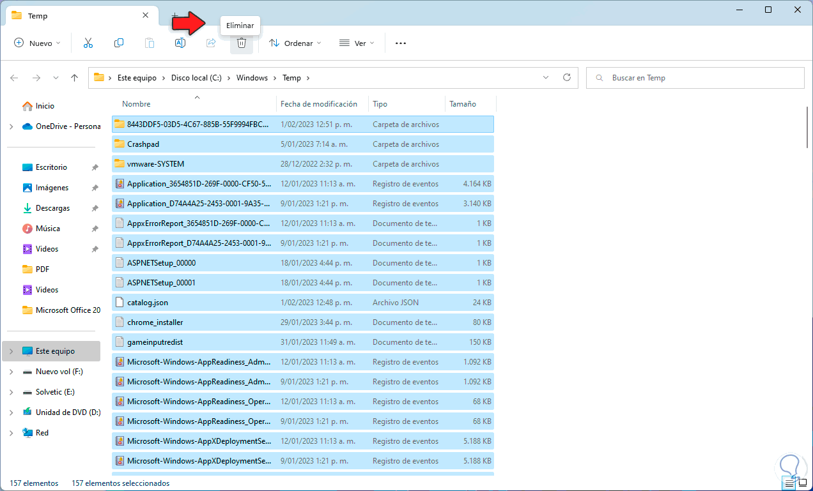
Task: Click the Eliminar trash icon
Action: pos(241,43)
